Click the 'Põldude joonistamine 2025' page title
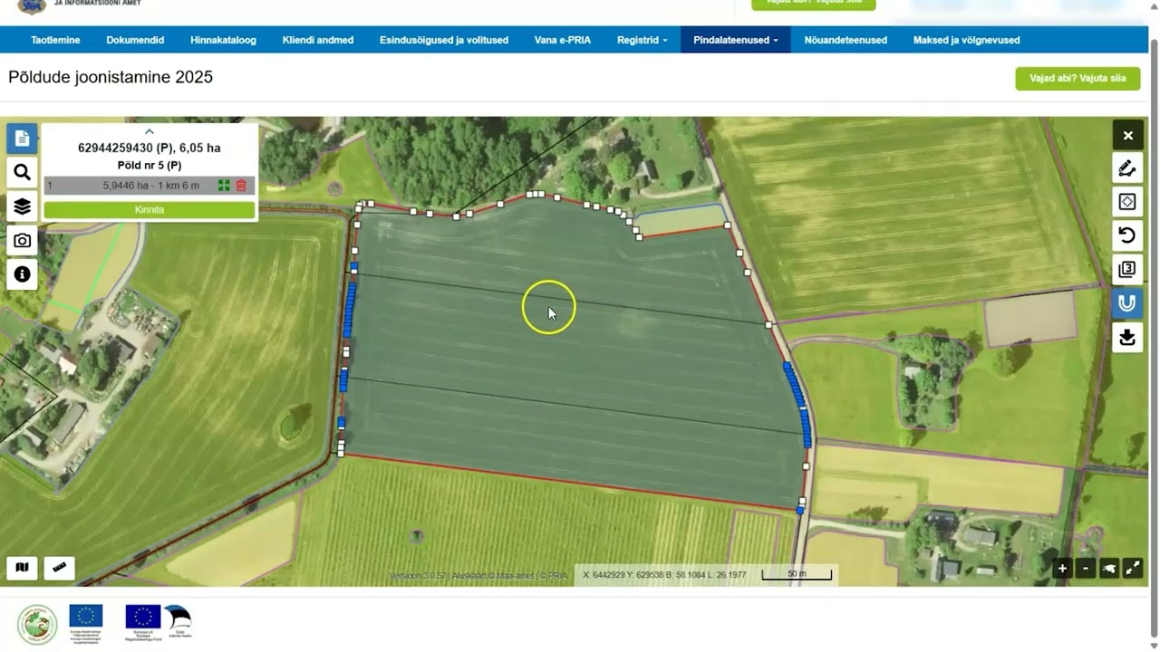 coord(111,77)
